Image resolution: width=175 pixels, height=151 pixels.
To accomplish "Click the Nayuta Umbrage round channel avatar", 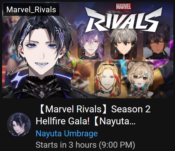I will (19, 125).
